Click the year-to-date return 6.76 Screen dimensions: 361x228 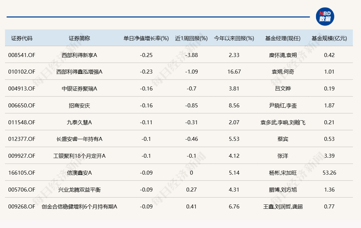tap(234, 206)
